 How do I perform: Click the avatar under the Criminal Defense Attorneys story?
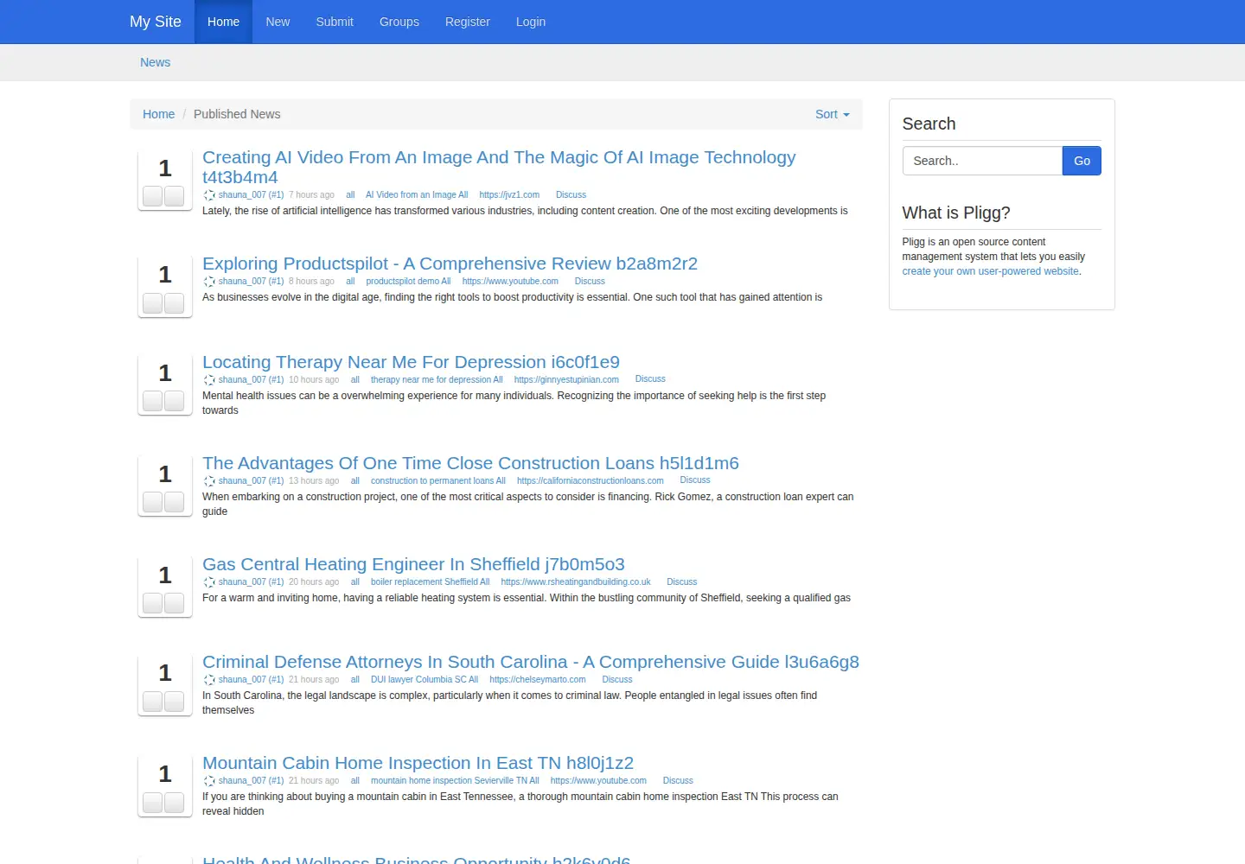209,680
